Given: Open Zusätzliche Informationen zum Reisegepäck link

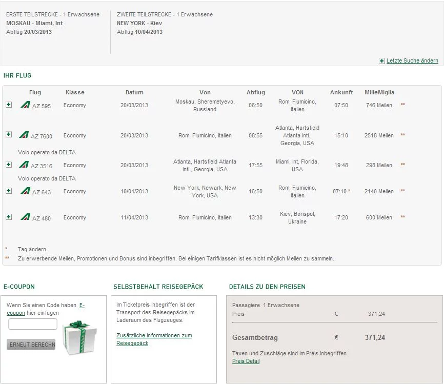Looking at the screenshot, I should [154, 339].
